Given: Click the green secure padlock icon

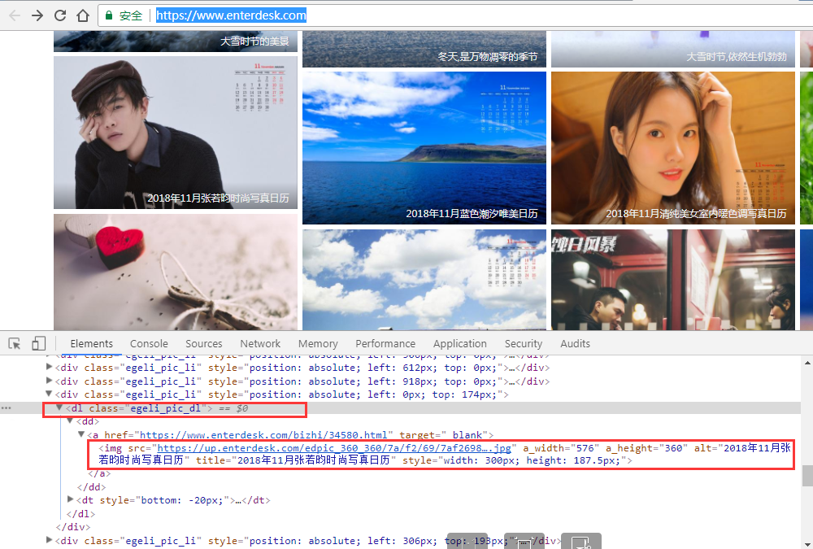Looking at the screenshot, I should point(109,15).
